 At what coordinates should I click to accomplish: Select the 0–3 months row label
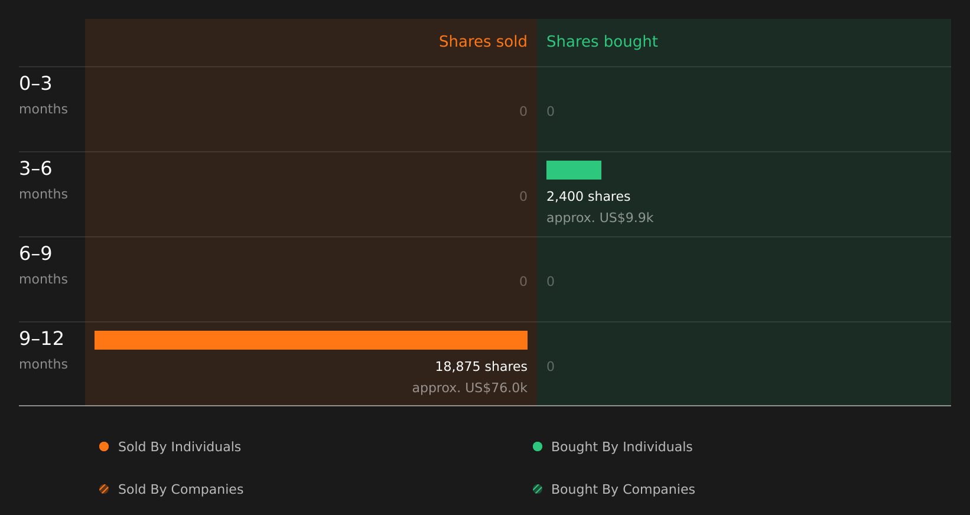43,95
